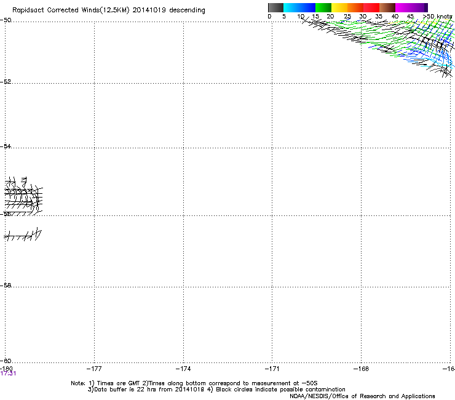Click the black wind barb cluster between -54 and -56
Screen dimensions: 455x400
[x=23, y=196]
